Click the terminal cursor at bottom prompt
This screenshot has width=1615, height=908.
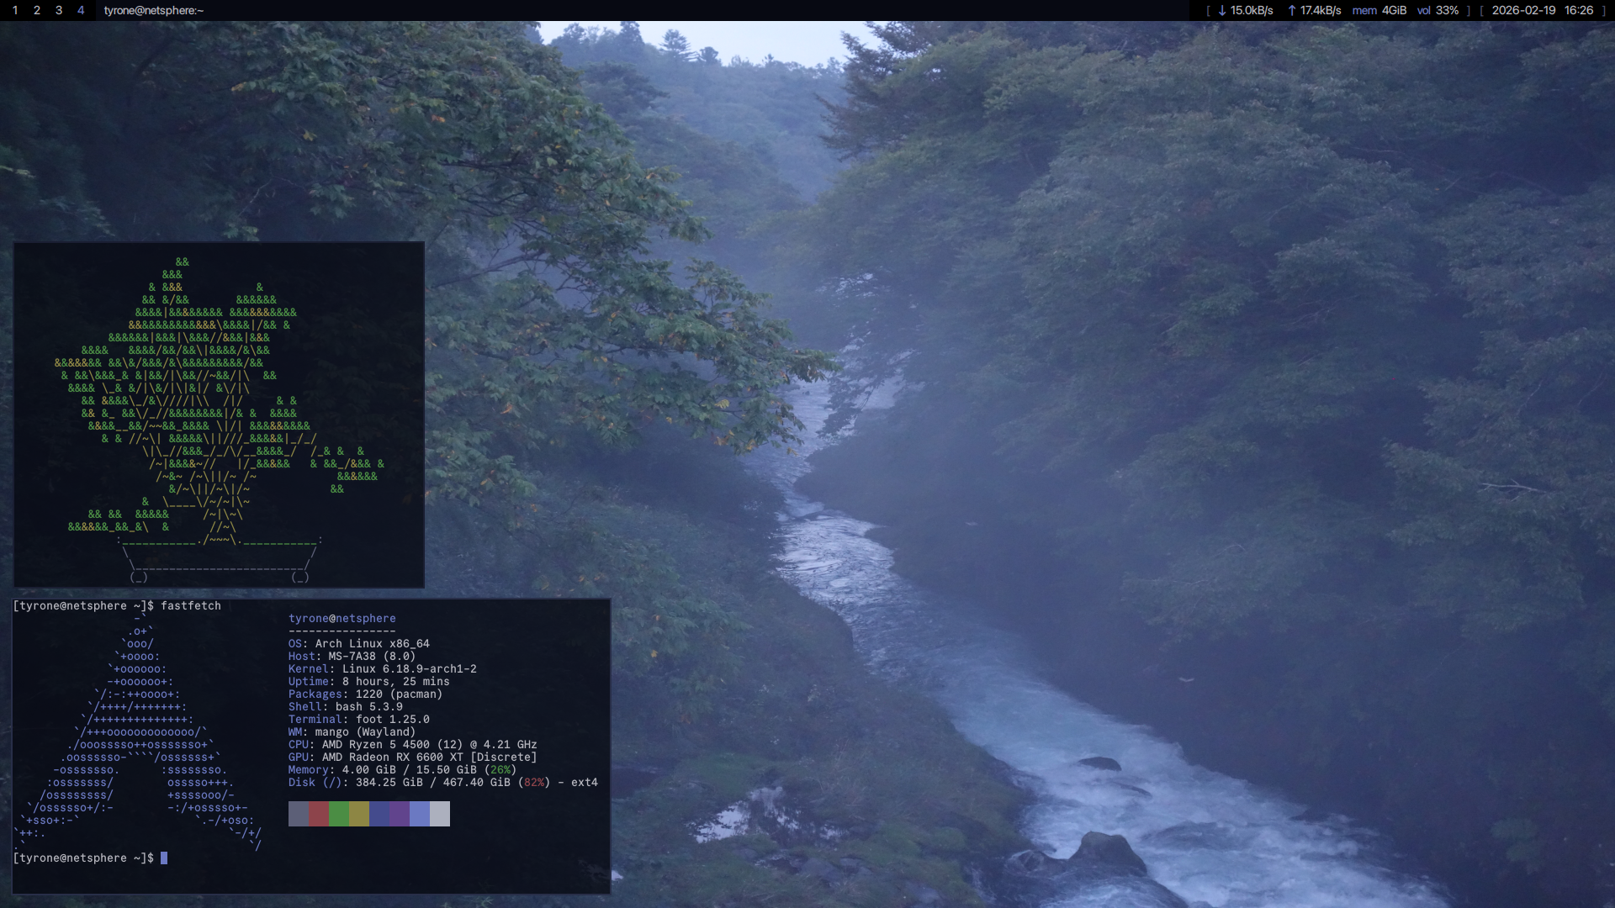164,858
